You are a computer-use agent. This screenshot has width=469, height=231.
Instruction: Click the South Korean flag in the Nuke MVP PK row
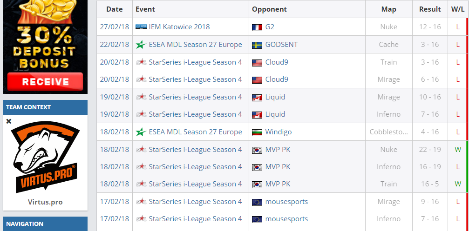[257, 150]
